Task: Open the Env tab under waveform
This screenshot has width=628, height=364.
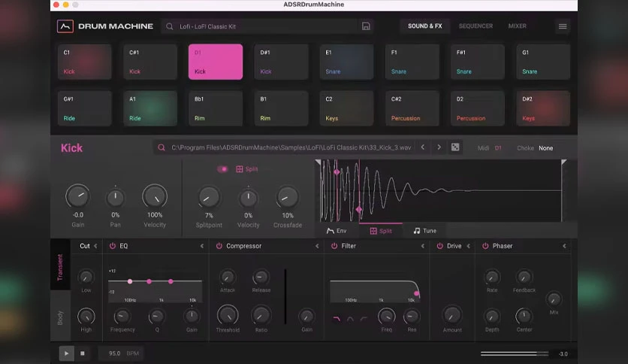Action: pyautogui.click(x=337, y=230)
